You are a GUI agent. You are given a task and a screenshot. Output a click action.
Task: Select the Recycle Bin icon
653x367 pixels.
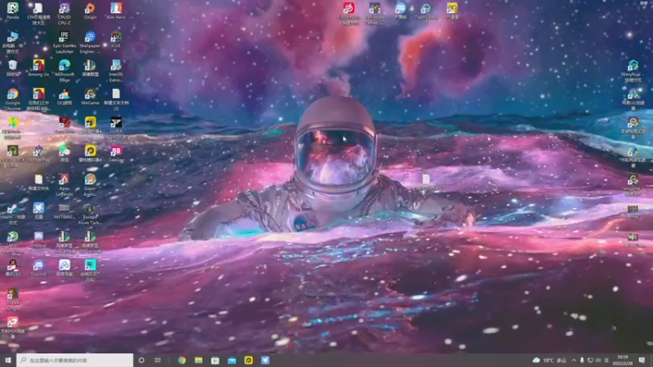(12, 68)
